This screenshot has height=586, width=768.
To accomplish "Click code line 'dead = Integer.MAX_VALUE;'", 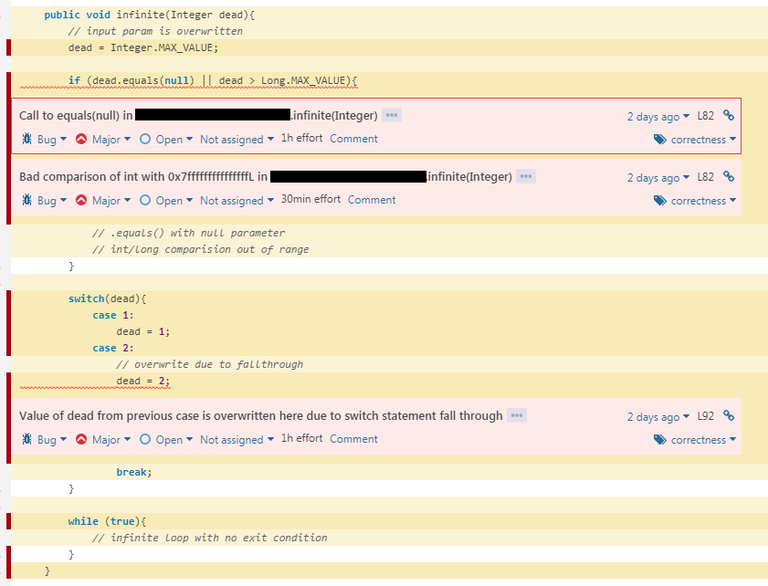I will 143,48.
